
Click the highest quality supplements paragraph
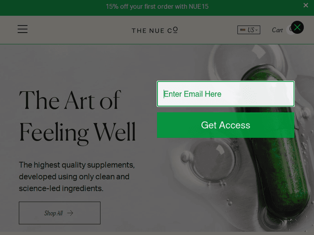coord(77,177)
